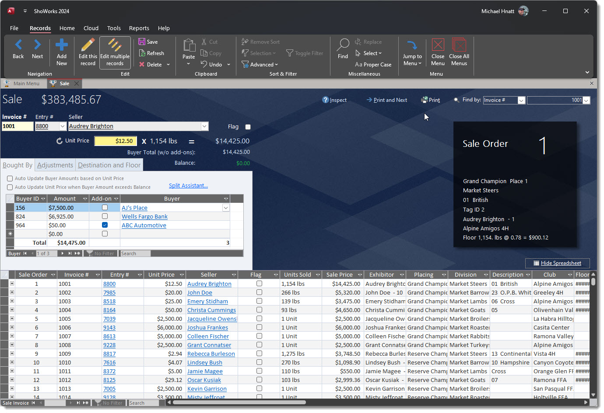Enable Auto Update Buyer Amounts checkbox
Screen dimensions: 604x413
click(x=10, y=178)
